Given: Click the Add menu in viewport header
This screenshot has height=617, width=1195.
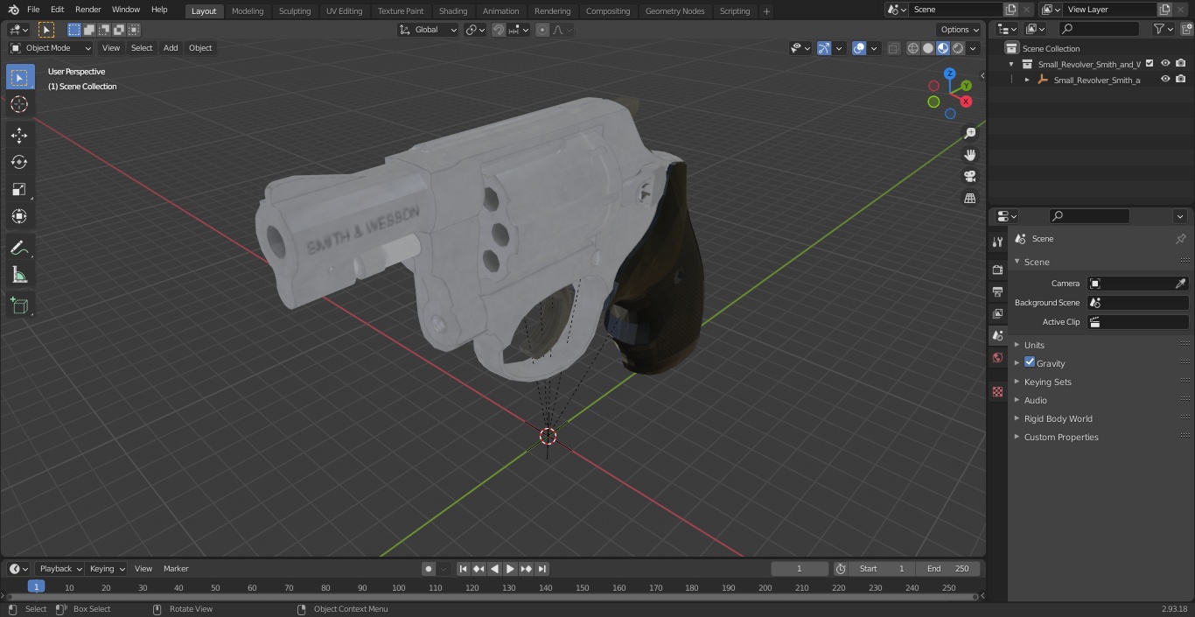Looking at the screenshot, I should [171, 48].
